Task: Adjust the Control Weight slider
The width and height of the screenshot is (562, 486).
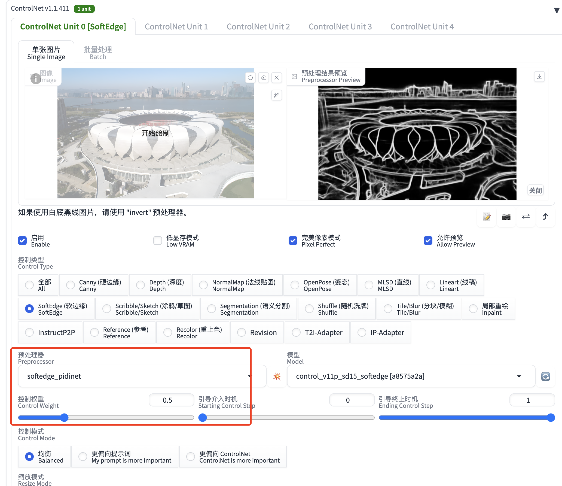Action: [106, 418]
